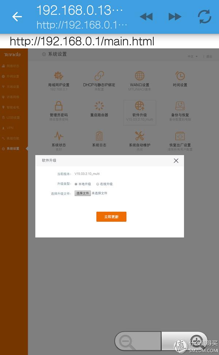Open VPN in the sidebar

coord(8,128)
